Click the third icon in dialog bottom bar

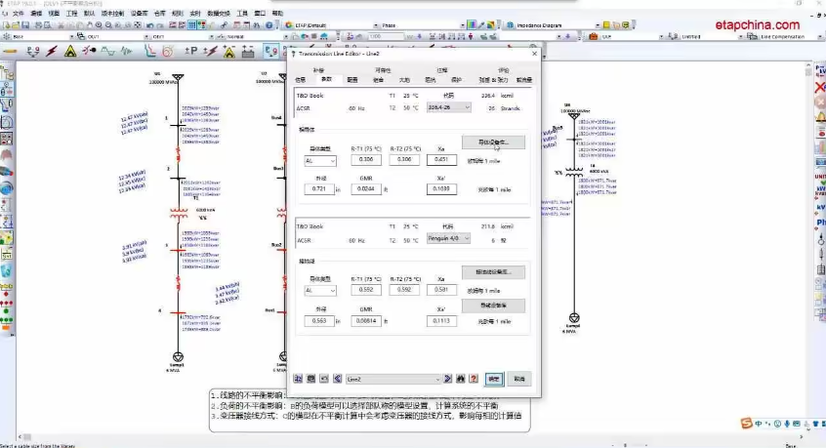coord(324,378)
